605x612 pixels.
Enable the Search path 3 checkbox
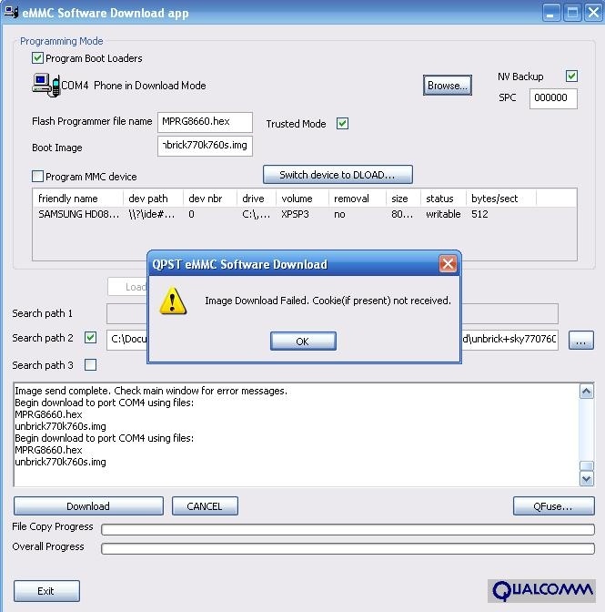coord(90,365)
